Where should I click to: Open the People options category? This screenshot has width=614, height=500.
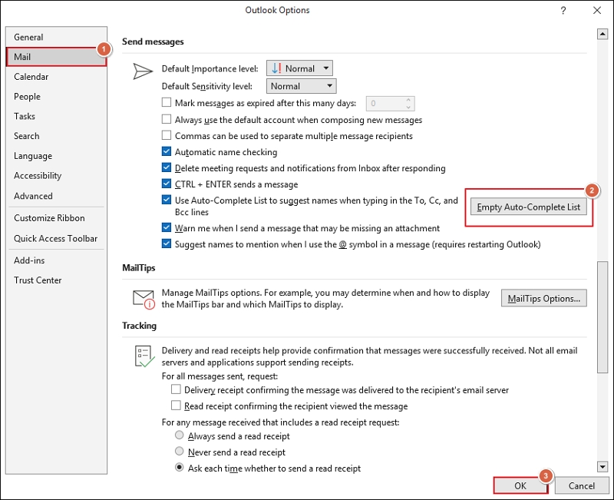pos(56,97)
